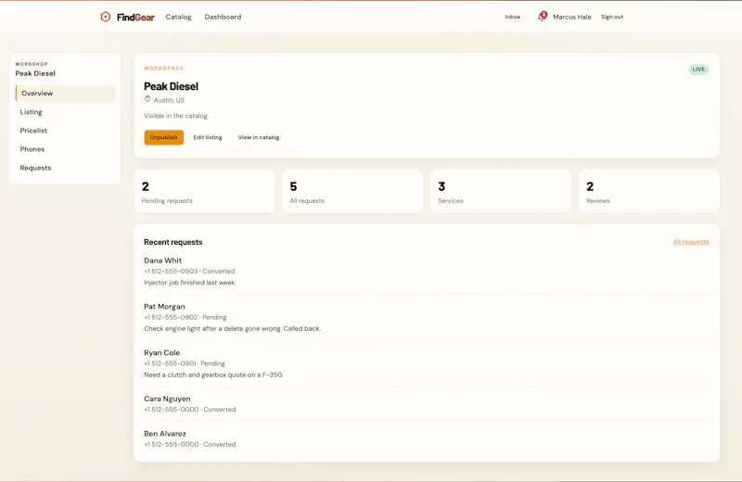Click the 'Check engine light after a delete' note
This screenshot has height=482, width=742.
[232, 328]
